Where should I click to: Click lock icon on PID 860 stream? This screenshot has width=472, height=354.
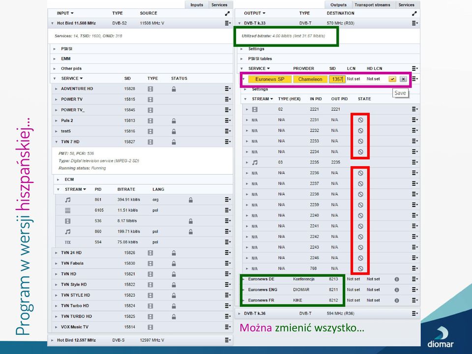(191, 232)
